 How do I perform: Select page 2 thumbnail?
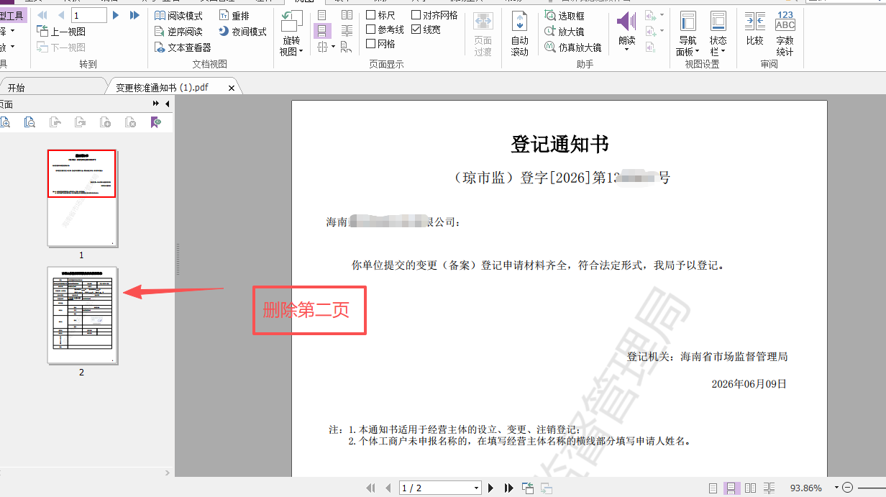pos(81,316)
